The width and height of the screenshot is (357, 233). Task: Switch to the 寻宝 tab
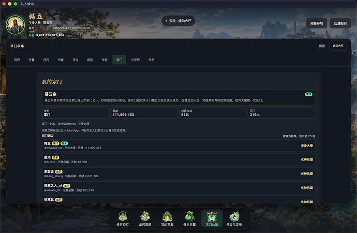tap(76, 60)
